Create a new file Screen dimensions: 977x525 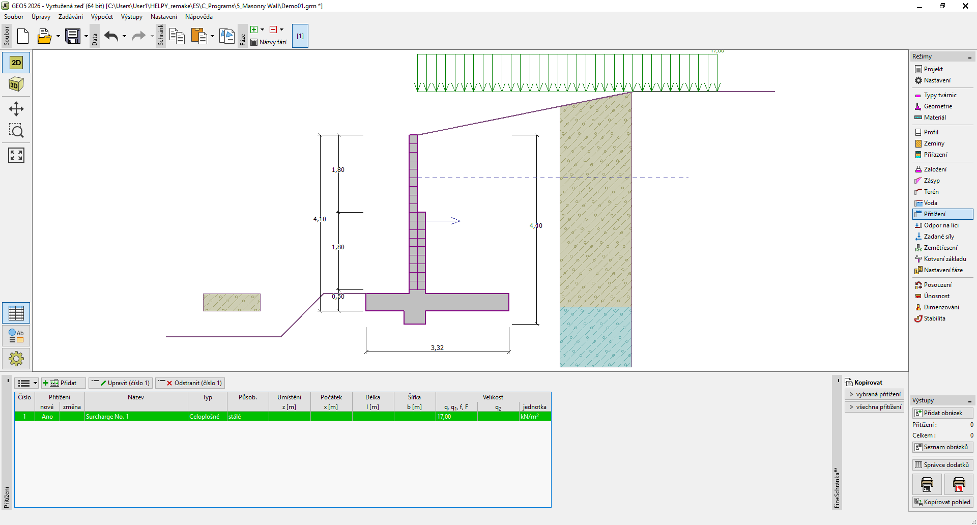tap(23, 36)
